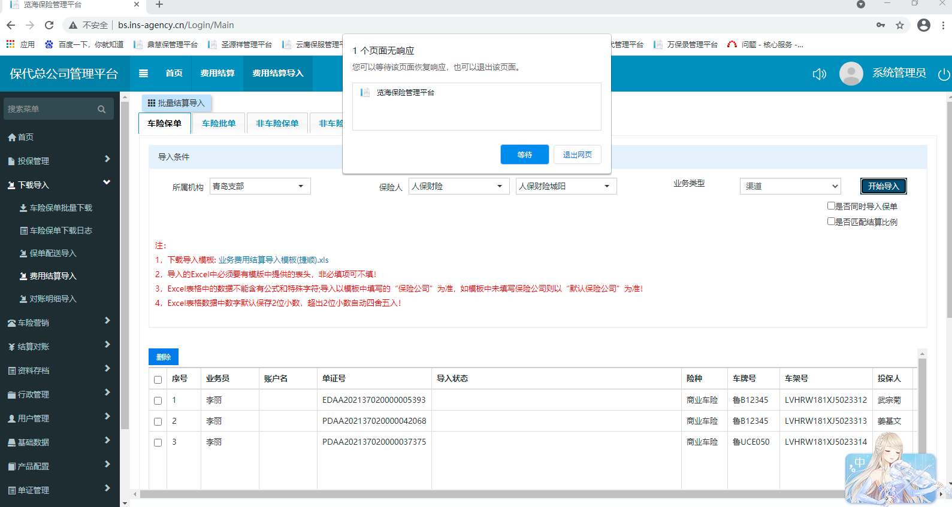Click the 开始导入 button
This screenshot has height=507, width=952.
click(883, 186)
